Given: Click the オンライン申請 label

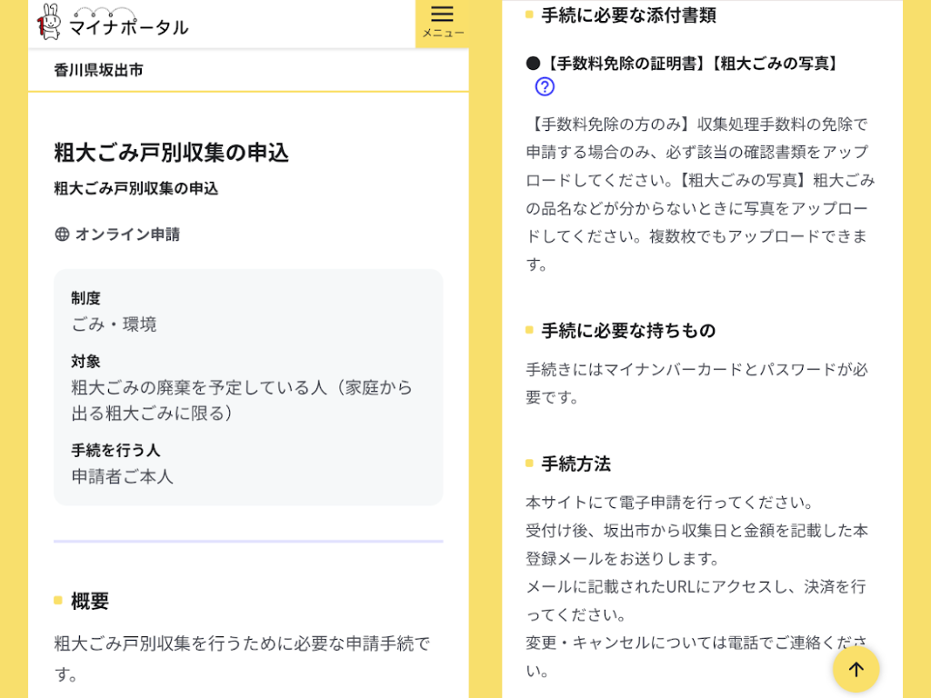Looking at the screenshot, I should coord(127,234).
